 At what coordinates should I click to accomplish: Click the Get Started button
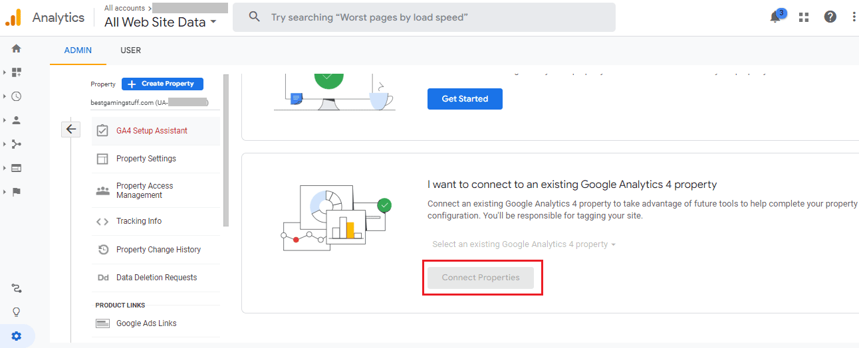click(x=465, y=99)
